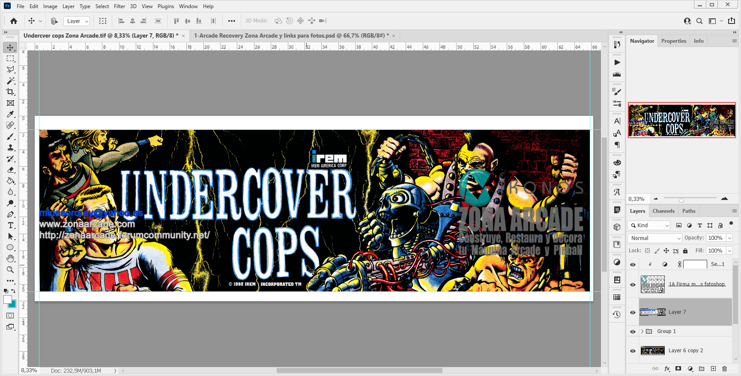Select the Move tool
The image size is (741, 376).
click(x=10, y=47)
